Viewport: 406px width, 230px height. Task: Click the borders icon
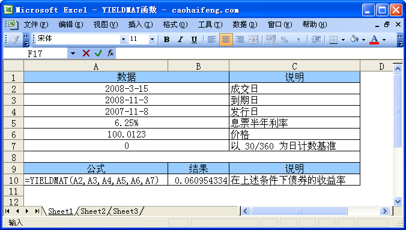click(333, 40)
